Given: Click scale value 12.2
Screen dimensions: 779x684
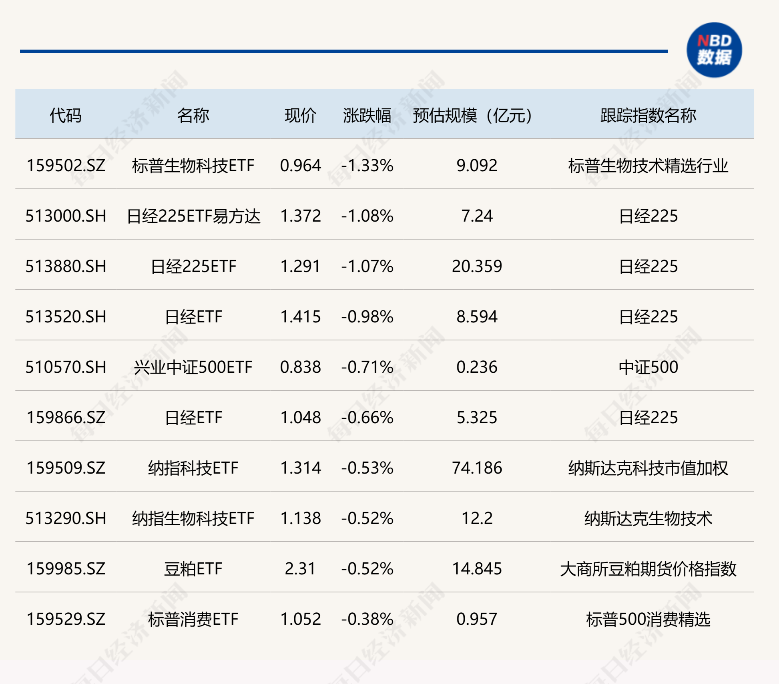Looking at the screenshot, I should (477, 518).
